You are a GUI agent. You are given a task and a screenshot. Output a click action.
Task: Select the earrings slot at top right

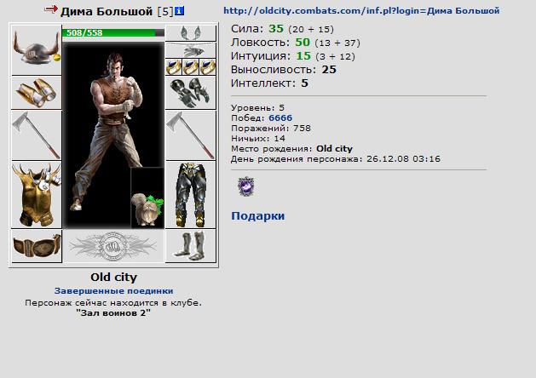tap(191, 33)
